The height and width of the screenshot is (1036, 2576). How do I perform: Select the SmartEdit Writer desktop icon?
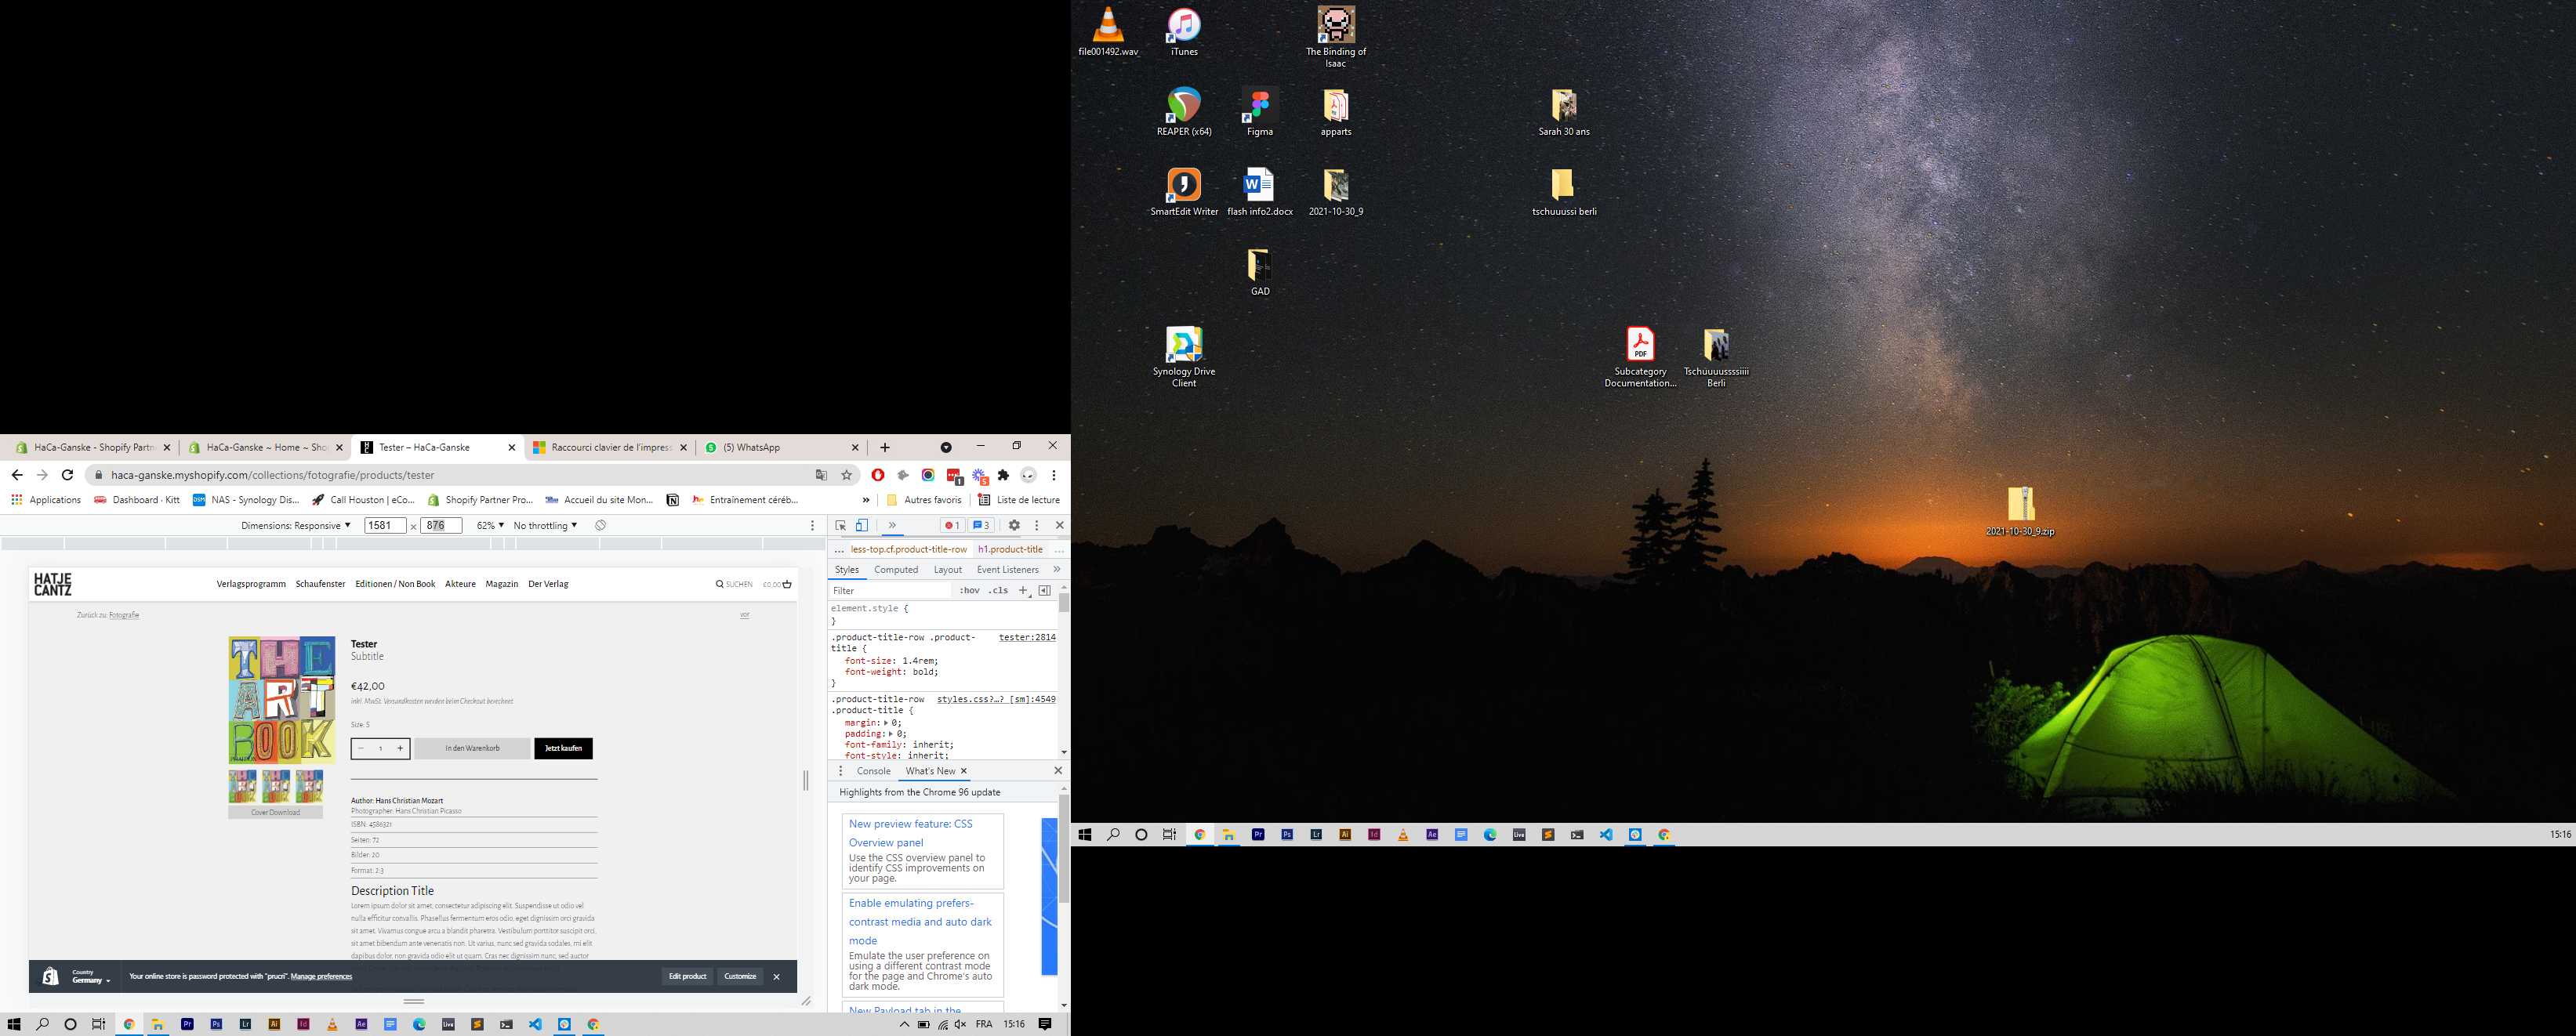pos(1184,192)
